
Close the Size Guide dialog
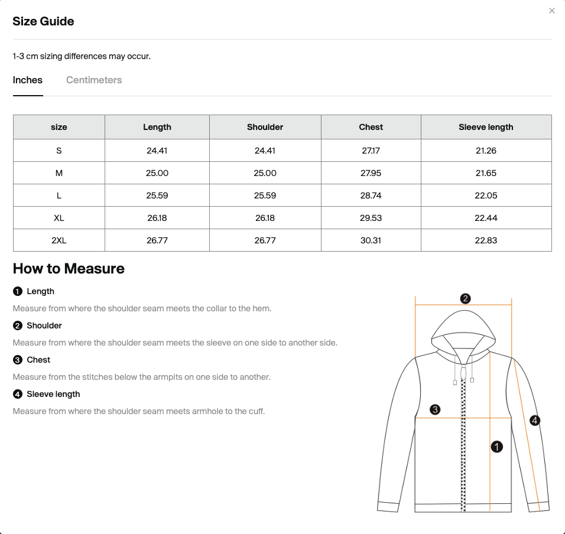(x=551, y=11)
